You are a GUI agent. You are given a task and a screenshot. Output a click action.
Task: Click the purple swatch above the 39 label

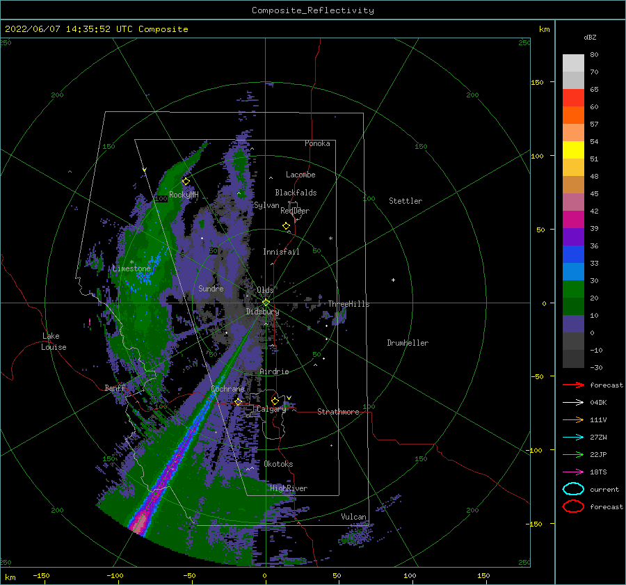click(x=573, y=237)
